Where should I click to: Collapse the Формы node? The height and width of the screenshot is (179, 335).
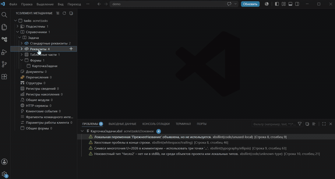coord(22,60)
